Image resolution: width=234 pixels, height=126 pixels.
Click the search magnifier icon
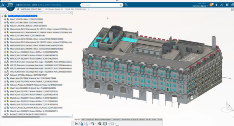click(120, 5)
